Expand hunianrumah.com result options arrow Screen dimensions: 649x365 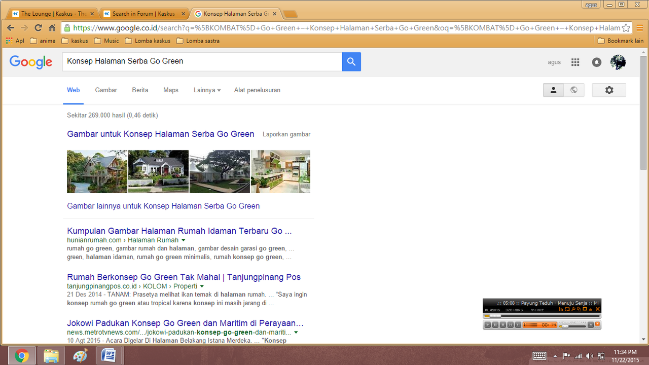[184, 240]
